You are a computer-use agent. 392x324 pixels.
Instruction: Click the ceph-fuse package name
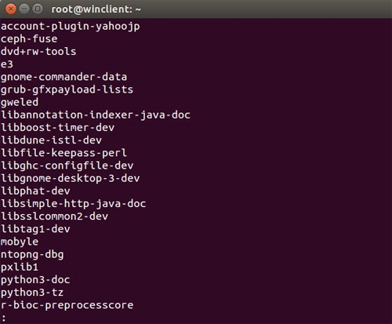29,39
